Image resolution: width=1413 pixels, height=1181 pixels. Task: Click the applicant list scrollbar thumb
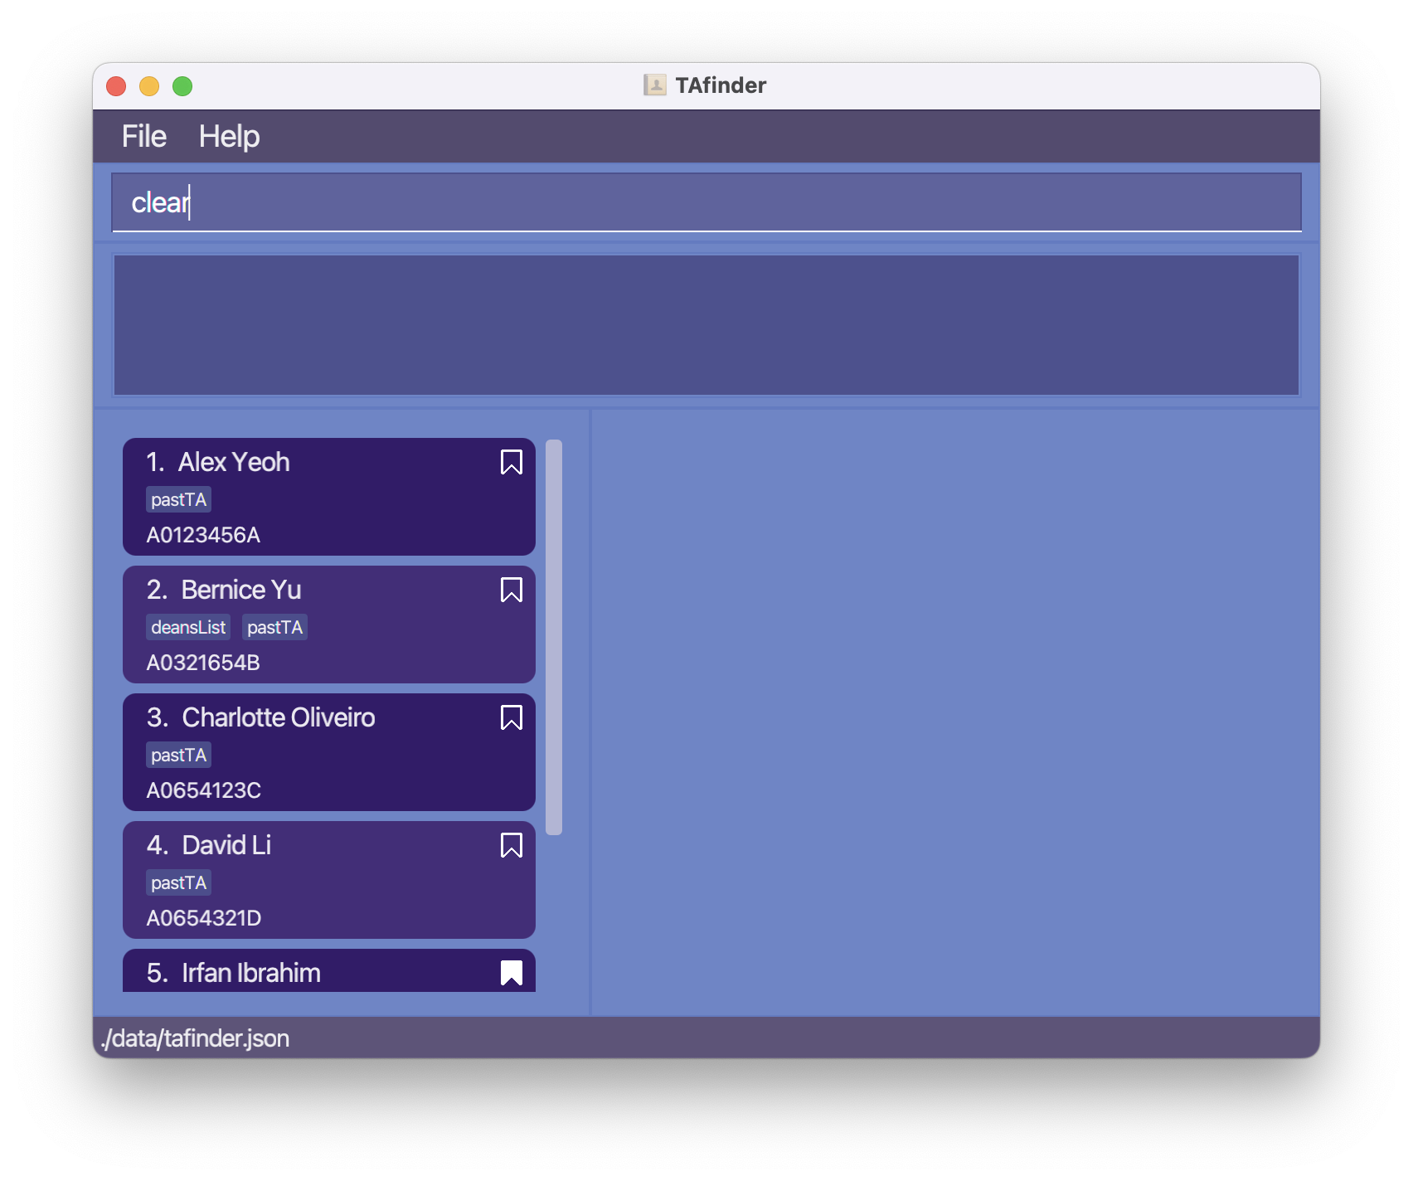pos(554,637)
